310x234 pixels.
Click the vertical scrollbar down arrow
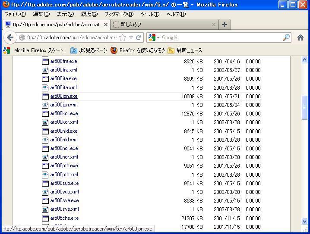[305, 221]
